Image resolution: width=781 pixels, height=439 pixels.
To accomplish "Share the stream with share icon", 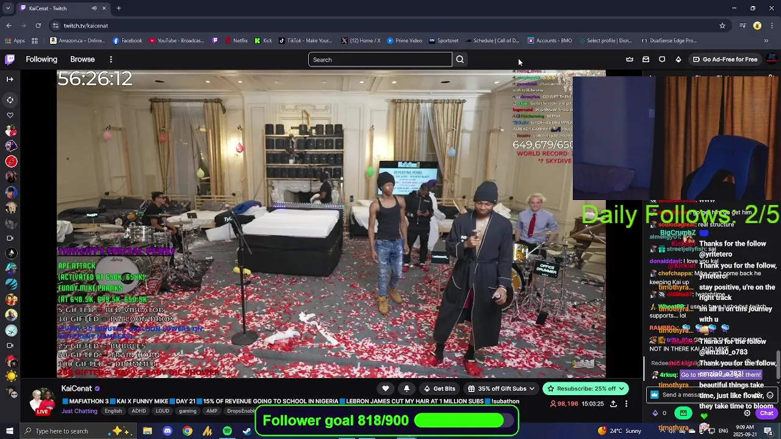I will [x=613, y=404].
